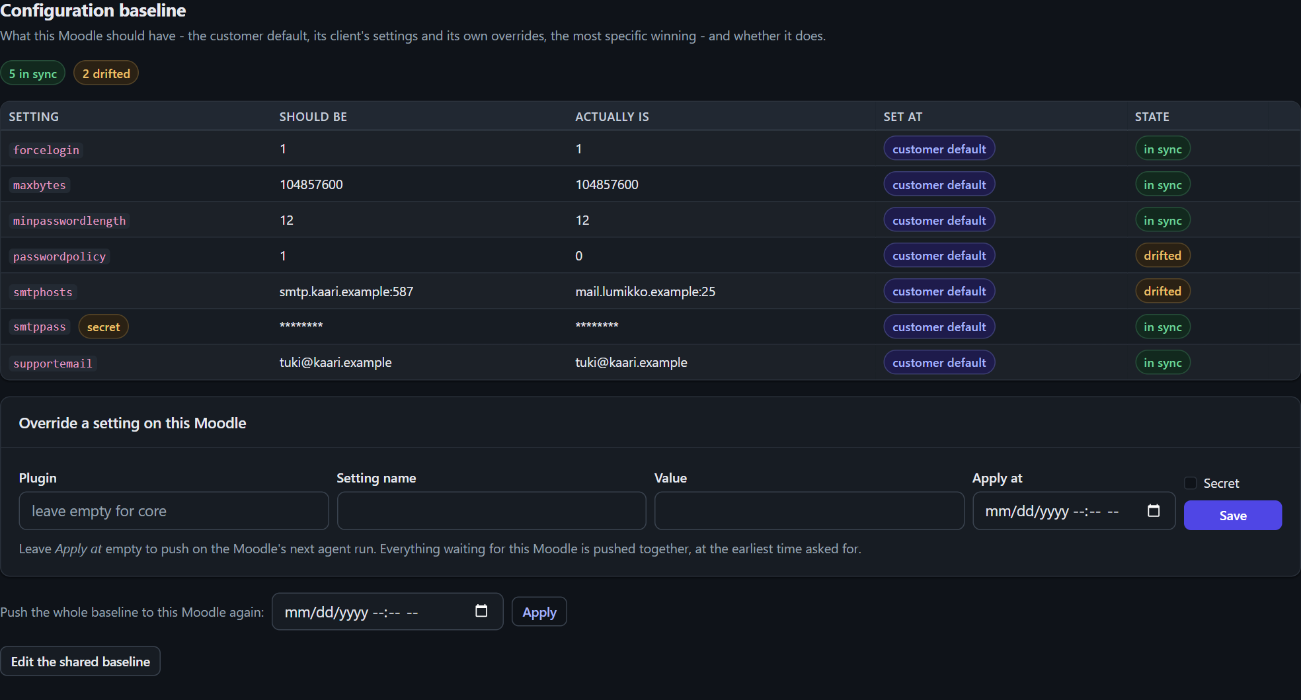Click customer default badge in maxbytes row
This screenshot has height=700, width=1301.
click(x=939, y=185)
